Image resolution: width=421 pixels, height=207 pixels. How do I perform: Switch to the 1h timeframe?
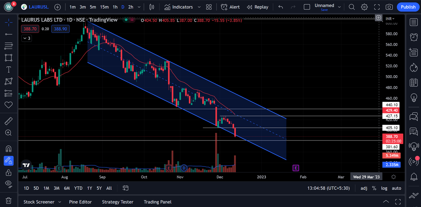[115, 7]
